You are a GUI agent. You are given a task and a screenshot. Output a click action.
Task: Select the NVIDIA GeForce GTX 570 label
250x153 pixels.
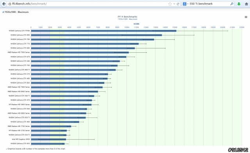[x=20, y=74]
